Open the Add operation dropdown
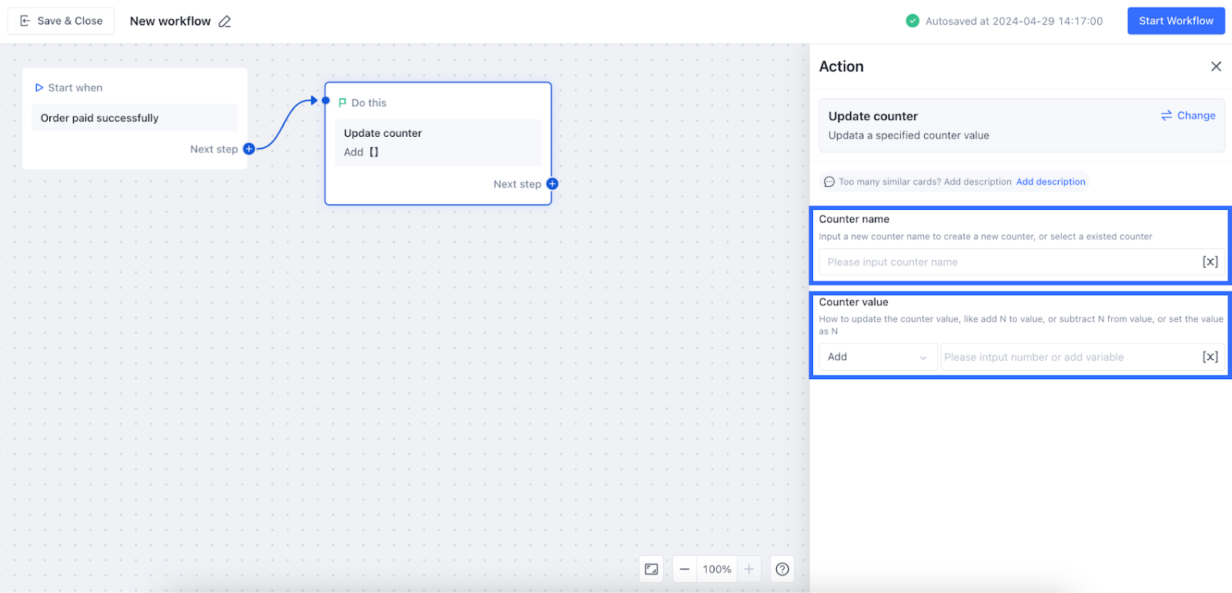This screenshot has height=593, width=1232. pos(877,357)
